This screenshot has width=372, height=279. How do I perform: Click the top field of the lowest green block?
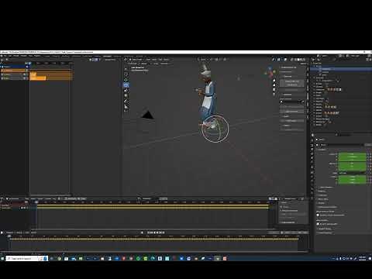352,177
